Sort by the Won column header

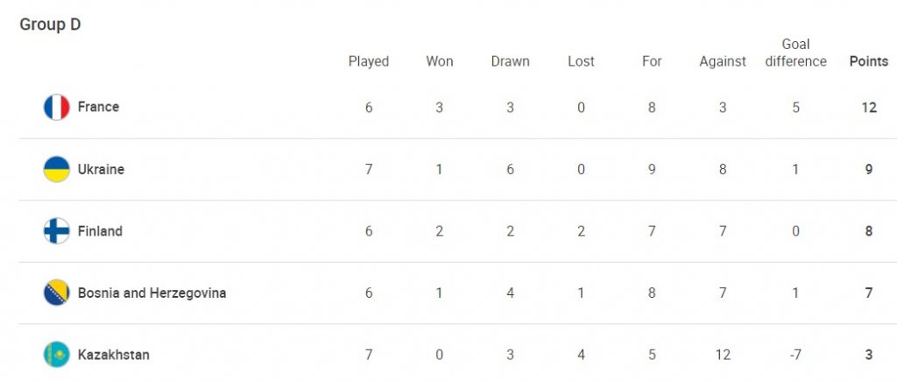pyautogui.click(x=440, y=61)
